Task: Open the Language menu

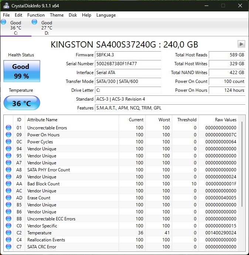Action: point(106,15)
